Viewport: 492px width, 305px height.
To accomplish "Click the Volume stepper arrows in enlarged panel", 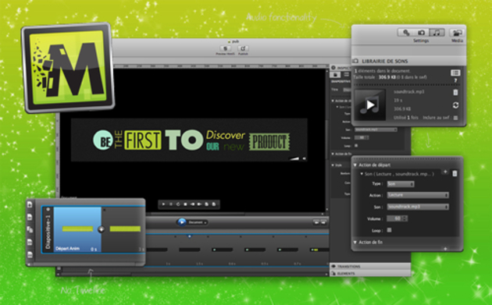I will 405,218.
